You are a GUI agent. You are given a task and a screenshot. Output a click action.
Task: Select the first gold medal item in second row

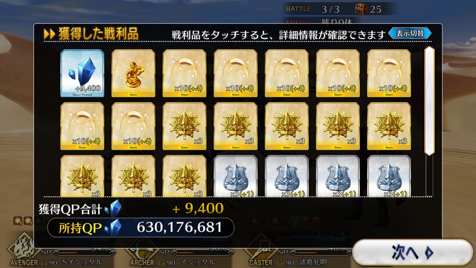click(x=184, y=126)
